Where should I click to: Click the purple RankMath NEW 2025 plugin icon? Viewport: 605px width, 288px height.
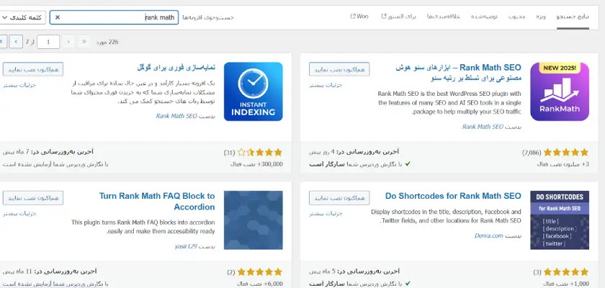click(560, 91)
